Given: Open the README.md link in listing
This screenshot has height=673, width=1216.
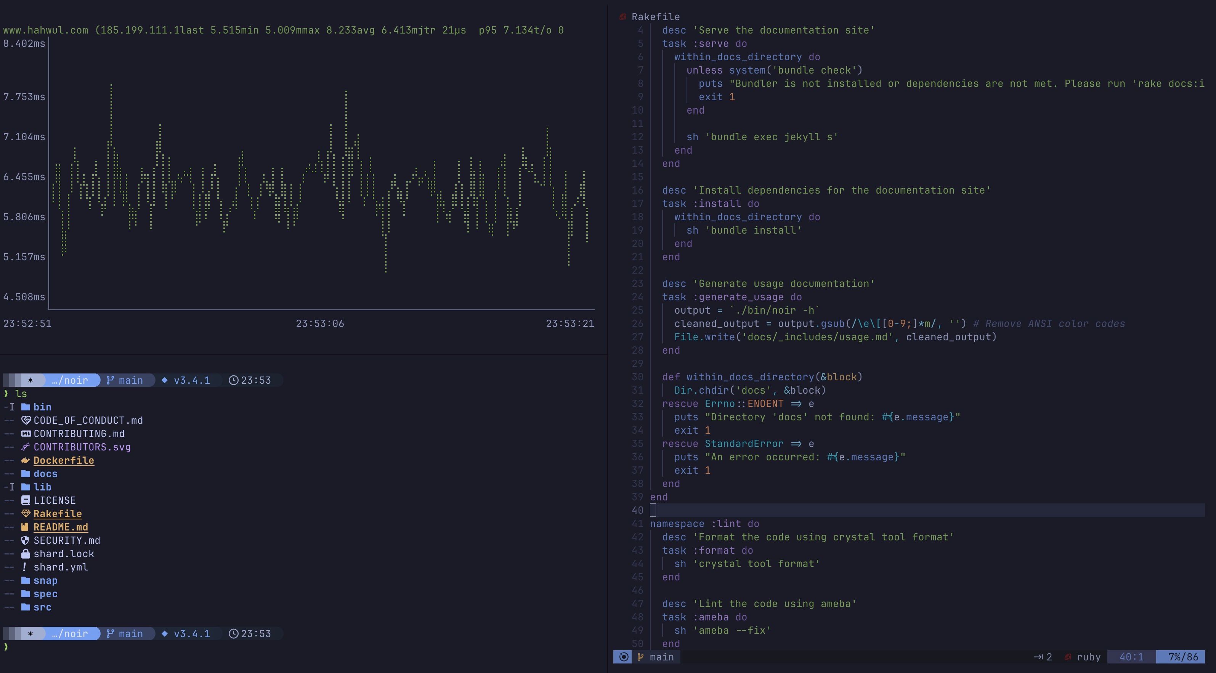Looking at the screenshot, I should click(61, 527).
